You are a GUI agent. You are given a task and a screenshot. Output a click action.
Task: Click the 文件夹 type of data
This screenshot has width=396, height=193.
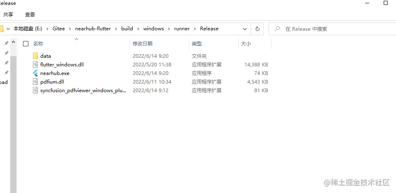point(199,56)
